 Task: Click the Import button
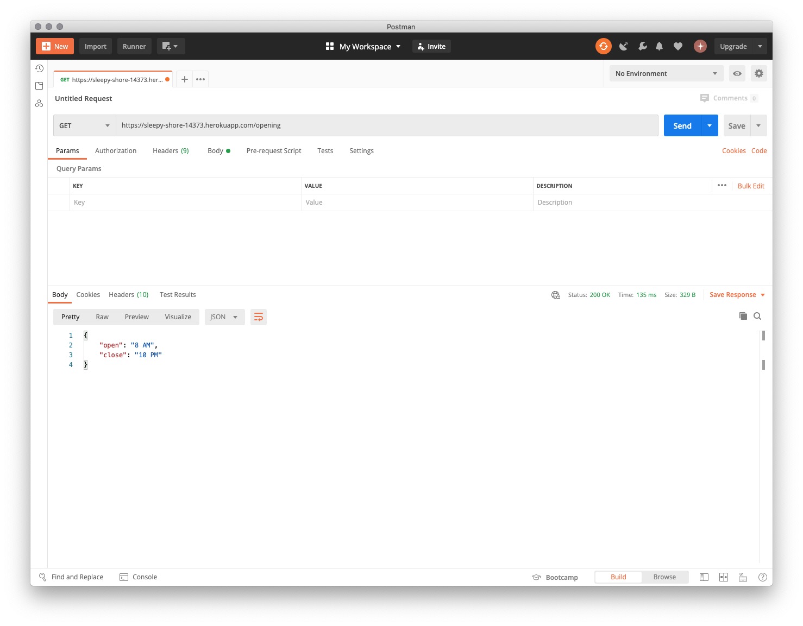click(x=96, y=46)
